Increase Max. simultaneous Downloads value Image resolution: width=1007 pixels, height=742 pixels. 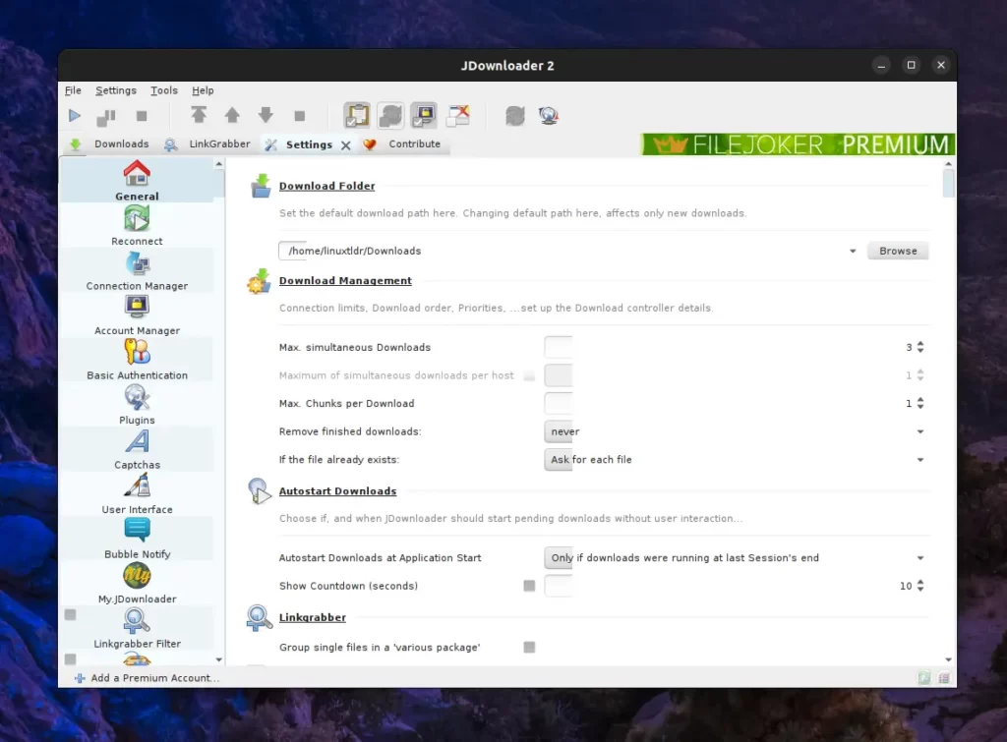(920, 343)
